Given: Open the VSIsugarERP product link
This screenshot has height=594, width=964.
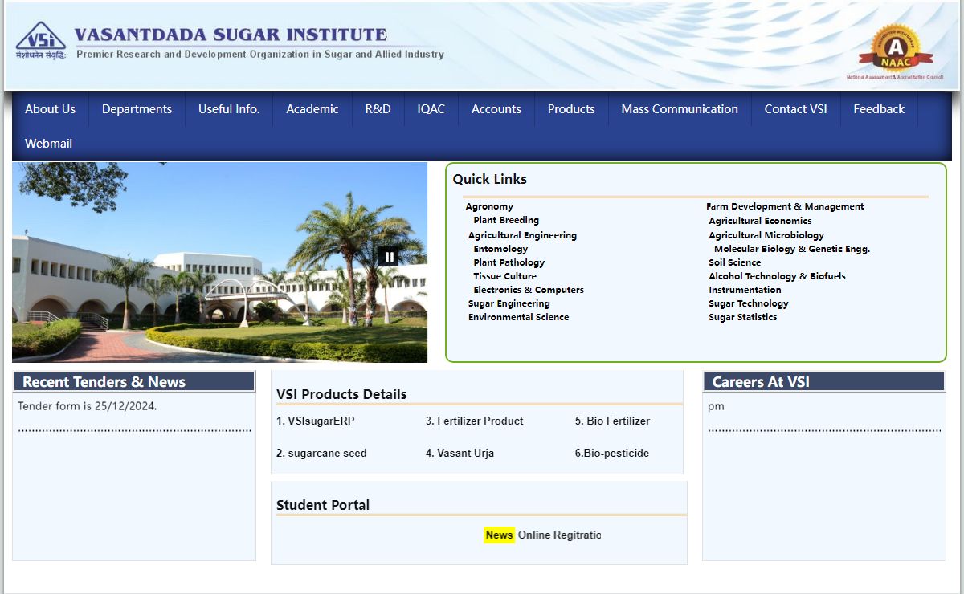Looking at the screenshot, I should tap(315, 421).
